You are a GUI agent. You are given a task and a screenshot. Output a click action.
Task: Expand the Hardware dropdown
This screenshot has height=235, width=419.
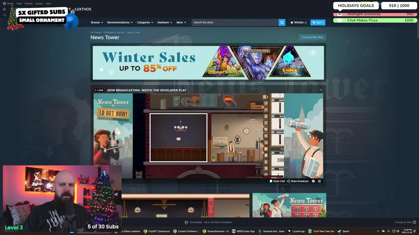pos(165,23)
